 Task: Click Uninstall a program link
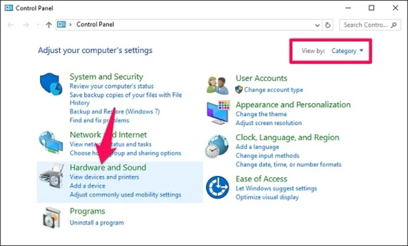click(x=97, y=223)
